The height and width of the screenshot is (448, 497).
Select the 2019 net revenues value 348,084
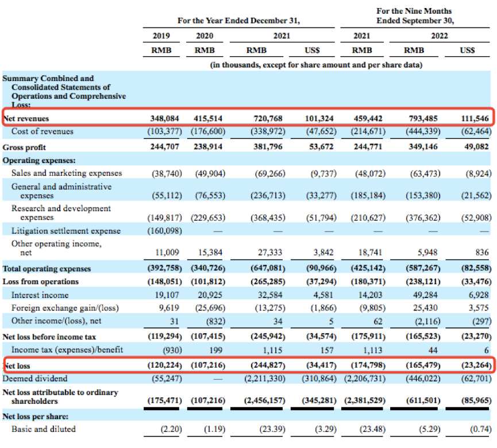pyautogui.click(x=165, y=118)
